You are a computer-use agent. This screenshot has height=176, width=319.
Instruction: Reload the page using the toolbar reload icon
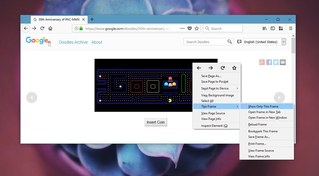[42, 28]
